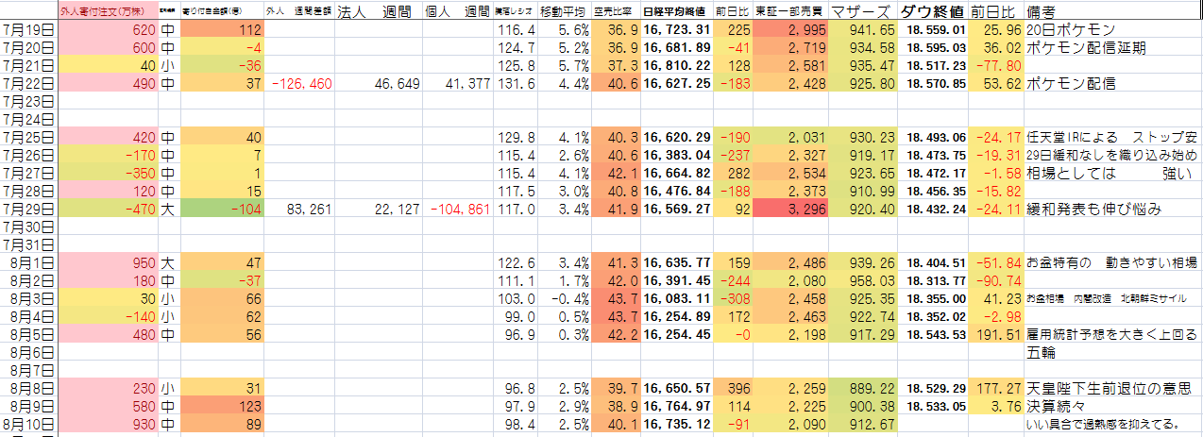The width and height of the screenshot is (1203, 437).
Task: Click the 東証一部売買 header cell
Action: [790, 12]
